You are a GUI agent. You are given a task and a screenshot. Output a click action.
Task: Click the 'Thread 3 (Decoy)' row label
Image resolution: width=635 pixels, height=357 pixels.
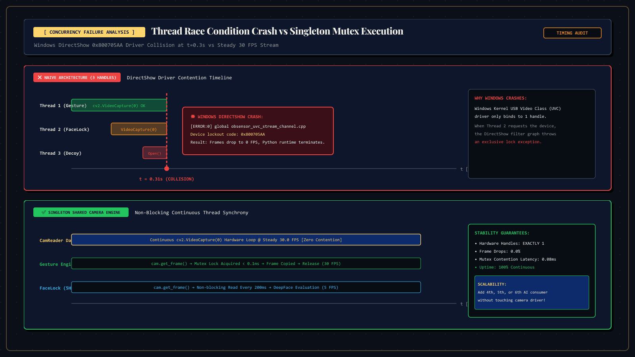(60, 153)
